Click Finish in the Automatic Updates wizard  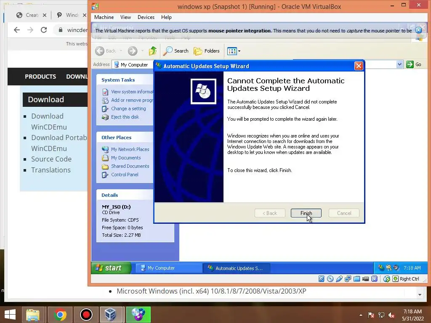coord(306,213)
